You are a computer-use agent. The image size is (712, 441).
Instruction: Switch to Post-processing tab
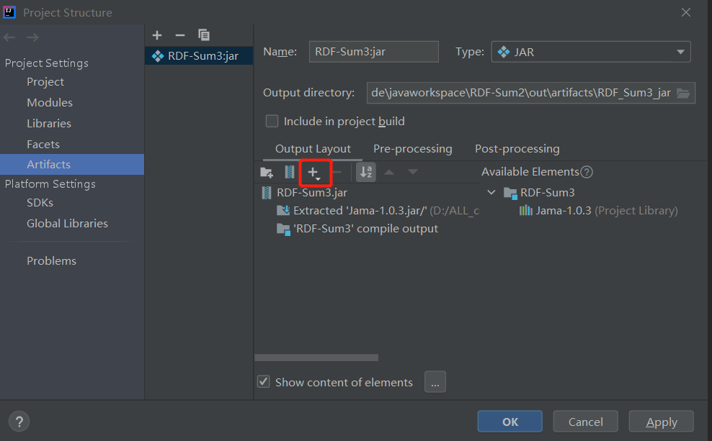(x=517, y=149)
